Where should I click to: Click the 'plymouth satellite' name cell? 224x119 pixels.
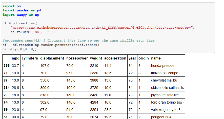tap(167, 95)
